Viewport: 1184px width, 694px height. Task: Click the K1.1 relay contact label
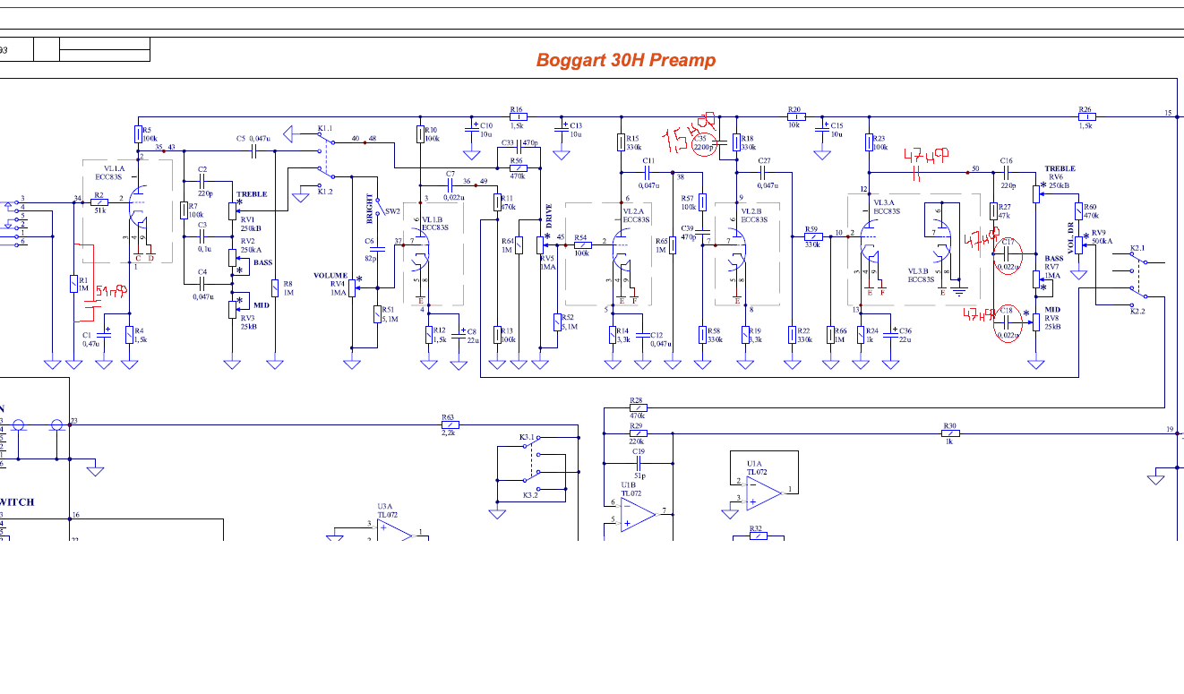pyautogui.click(x=324, y=129)
